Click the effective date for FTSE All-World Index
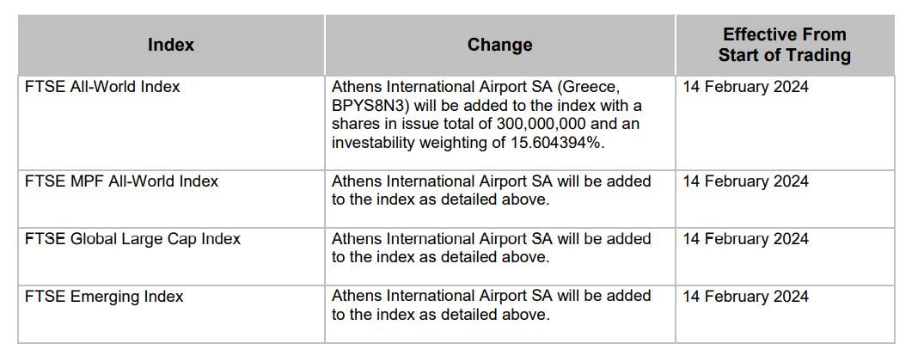918x356 pixels. tap(745, 87)
